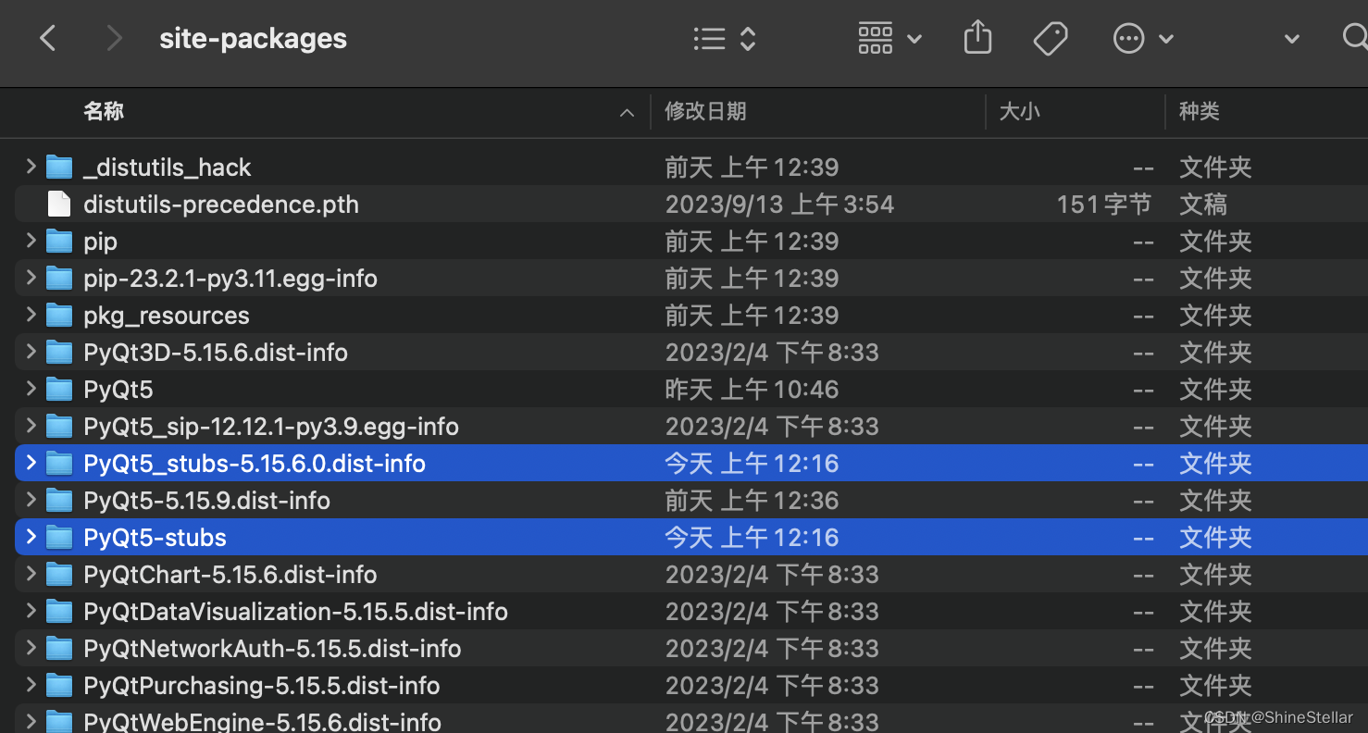Expand the PyQtChart-5.15.6.dist-info folder
Image resolution: width=1368 pixels, height=733 pixels.
coord(31,574)
